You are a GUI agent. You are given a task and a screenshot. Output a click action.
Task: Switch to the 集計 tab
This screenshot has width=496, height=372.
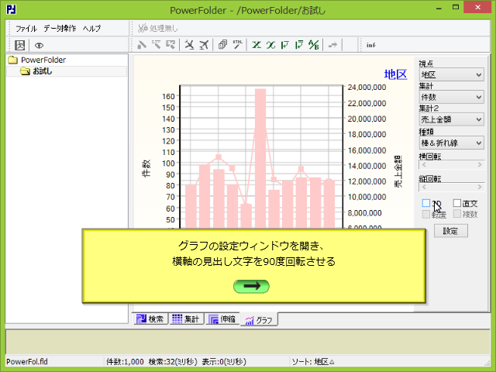pyautogui.click(x=186, y=319)
